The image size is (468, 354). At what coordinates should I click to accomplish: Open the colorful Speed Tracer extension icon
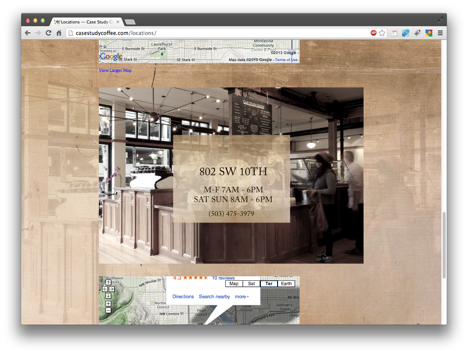pos(429,33)
